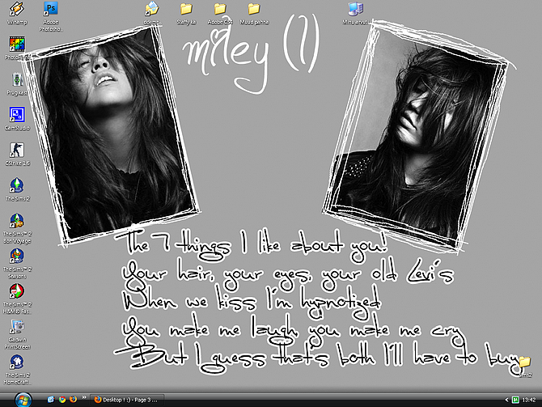Launch Adobe Photoshop from the desktop
Screen dimensions: 542x407
(50, 16)
